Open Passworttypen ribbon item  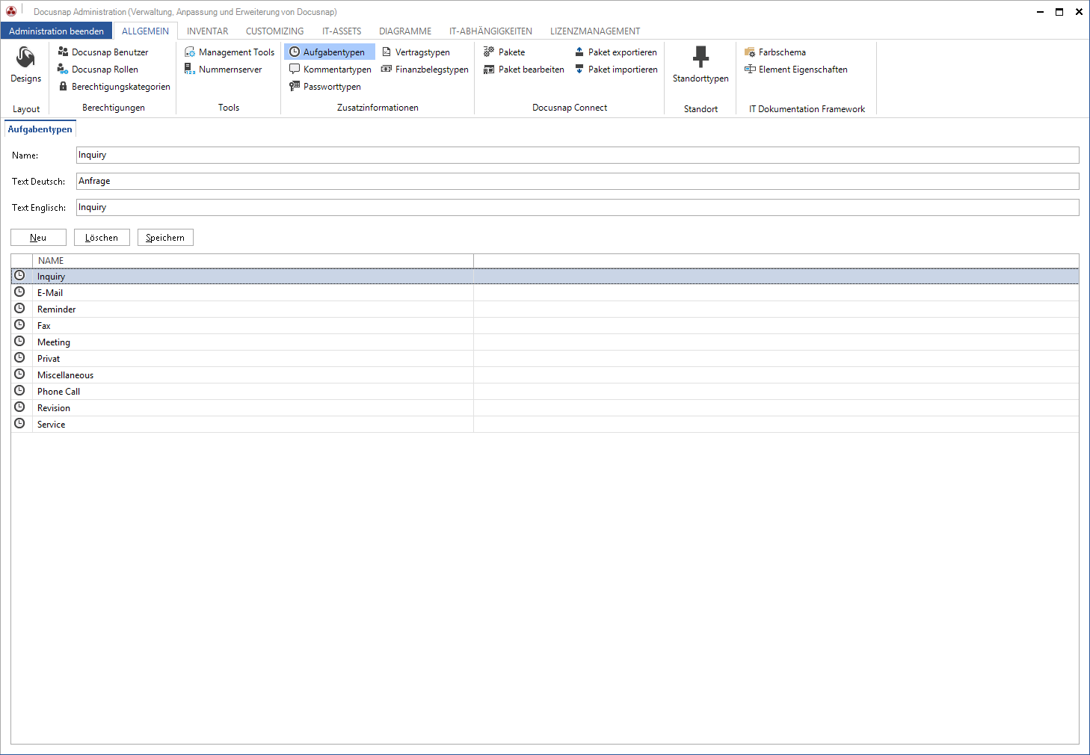point(325,87)
